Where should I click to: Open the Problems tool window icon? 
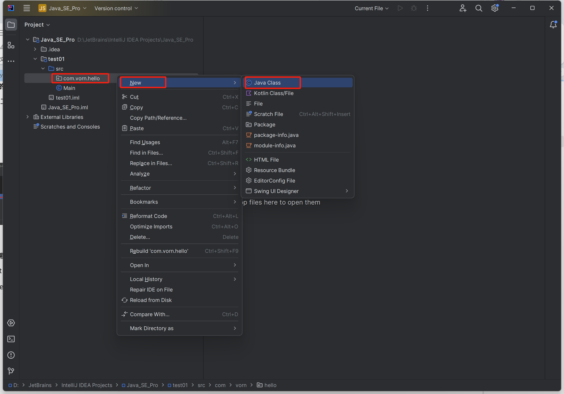[11, 355]
